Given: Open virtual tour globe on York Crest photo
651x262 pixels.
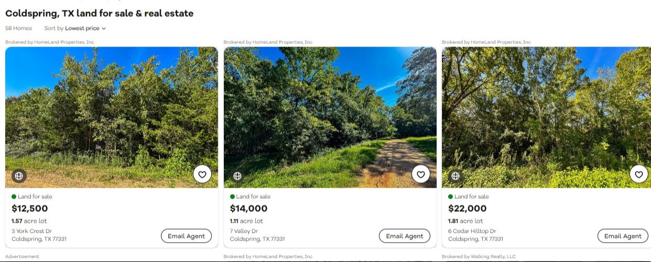Looking at the screenshot, I should (x=19, y=176).
